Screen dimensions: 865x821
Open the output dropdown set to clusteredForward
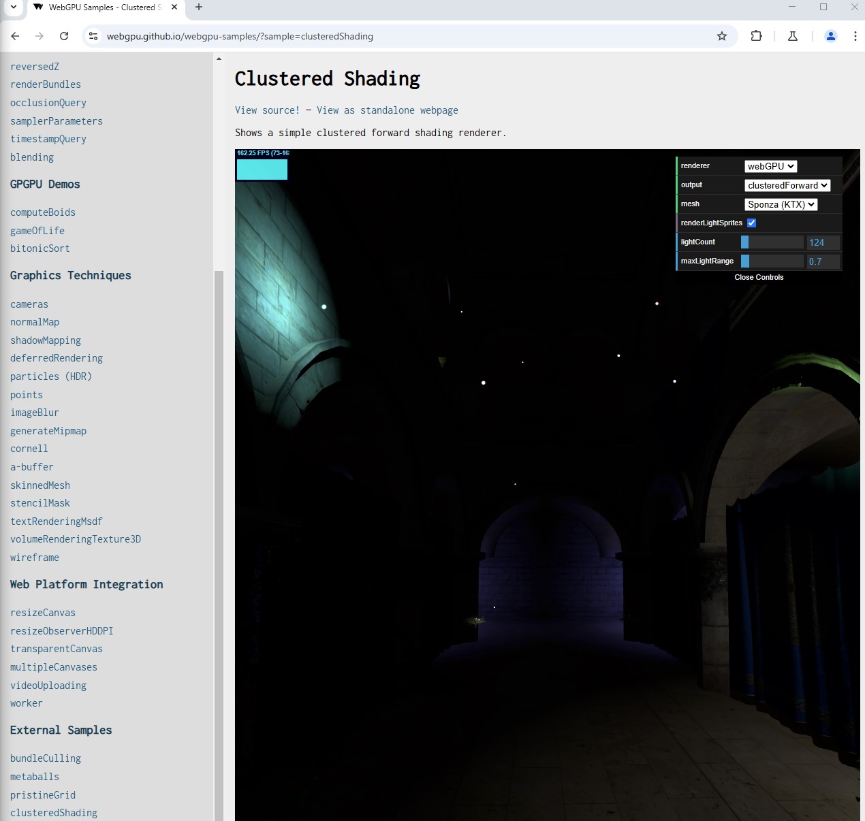(x=787, y=185)
